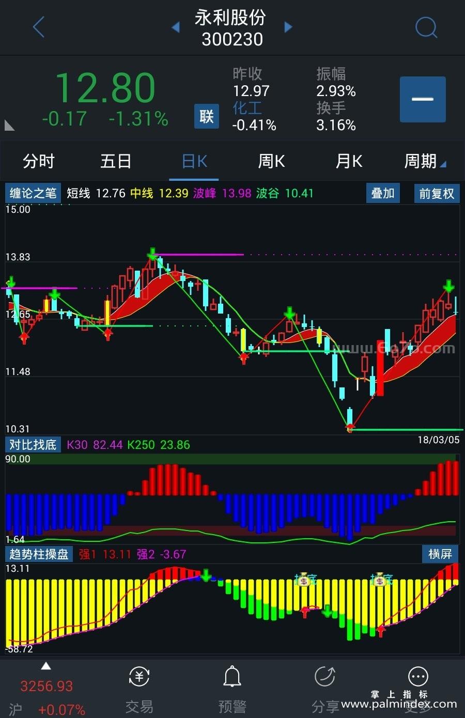465x718 pixels.
Task: Tap the 波谷 10.41 value label
Action: 285,193
